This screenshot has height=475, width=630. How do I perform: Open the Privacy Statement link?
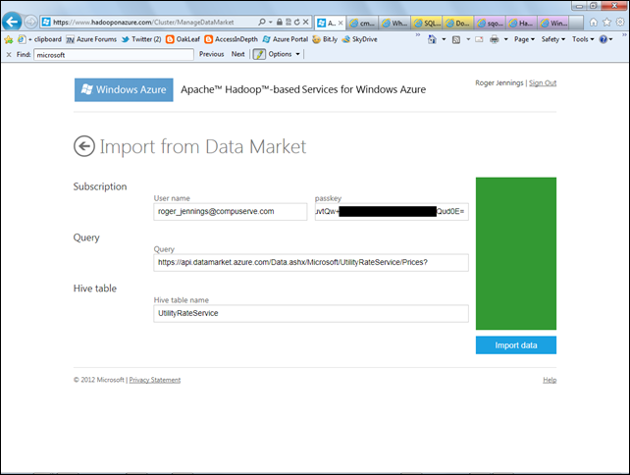click(x=155, y=380)
